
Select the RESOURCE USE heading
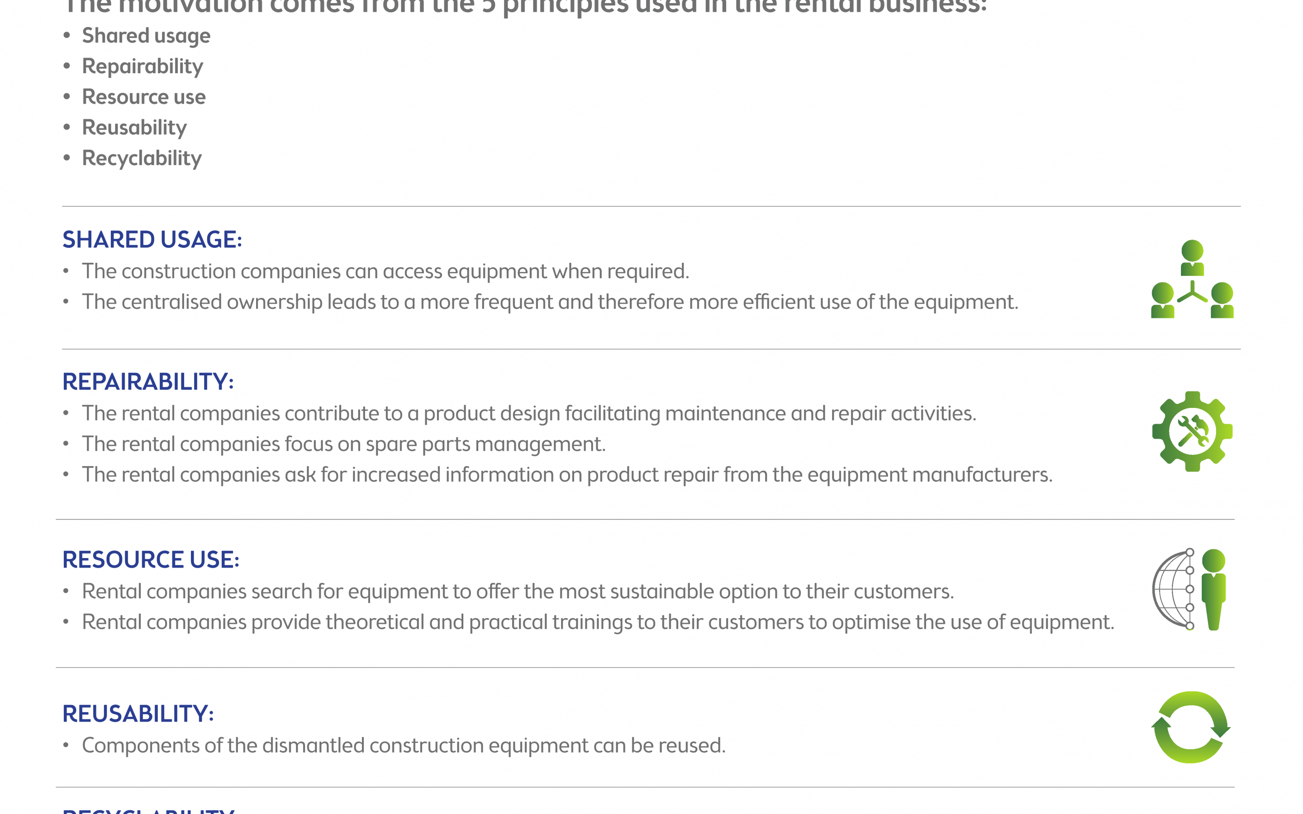tap(151, 560)
